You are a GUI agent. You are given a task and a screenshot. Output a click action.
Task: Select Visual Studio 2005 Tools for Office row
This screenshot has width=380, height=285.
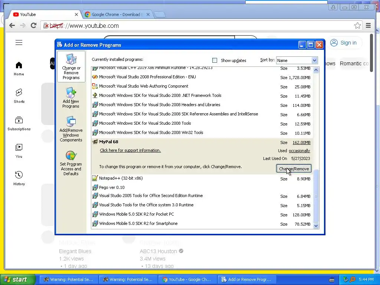[x=202, y=196]
